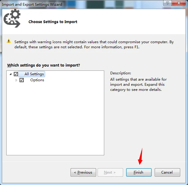Click the gears wizard icon in header
Viewport: 188px width, 185px height.
click(x=12, y=18)
